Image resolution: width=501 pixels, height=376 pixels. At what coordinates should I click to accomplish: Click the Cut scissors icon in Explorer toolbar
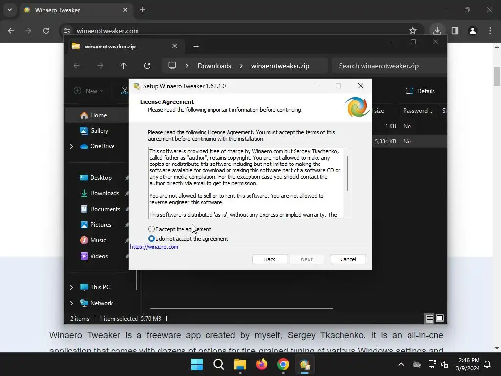pyautogui.click(x=124, y=91)
